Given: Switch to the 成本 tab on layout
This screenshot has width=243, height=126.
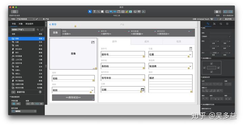Looking at the screenshot, I should tap(146, 42).
